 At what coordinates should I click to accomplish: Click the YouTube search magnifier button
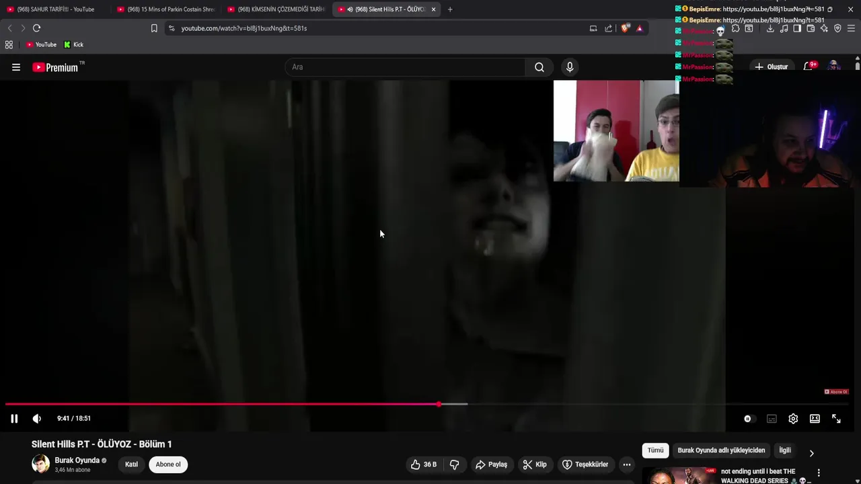click(539, 67)
